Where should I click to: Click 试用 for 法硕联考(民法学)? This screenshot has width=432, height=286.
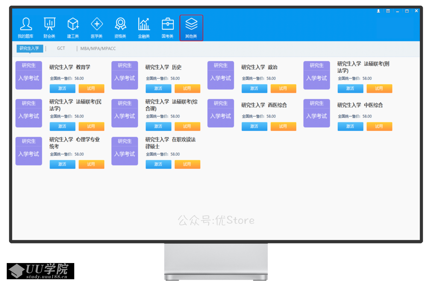tap(91, 126)
